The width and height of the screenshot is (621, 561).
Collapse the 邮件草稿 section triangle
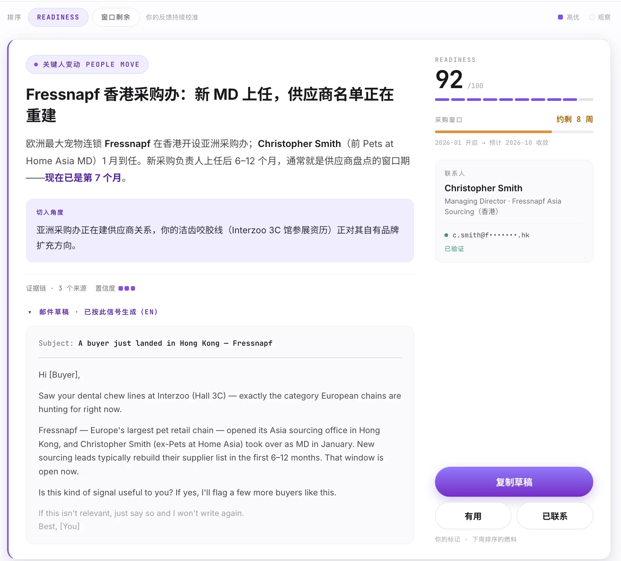(30, 312)
